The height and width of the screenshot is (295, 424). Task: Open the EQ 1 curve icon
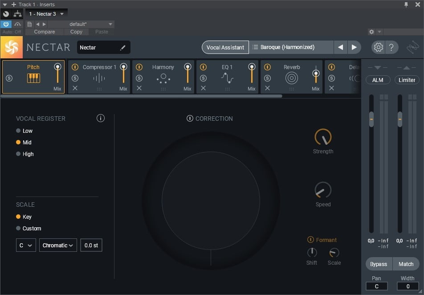click(x=227, y=78)
